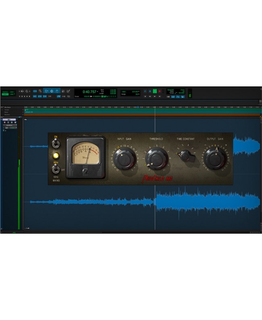Screen dimensions: 262x320
Task: Toggle Link Track and Edit Selection
Action: pos(45,96)
